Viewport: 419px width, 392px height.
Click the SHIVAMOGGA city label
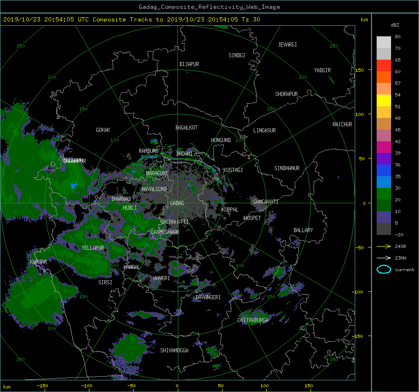(174, 350)
